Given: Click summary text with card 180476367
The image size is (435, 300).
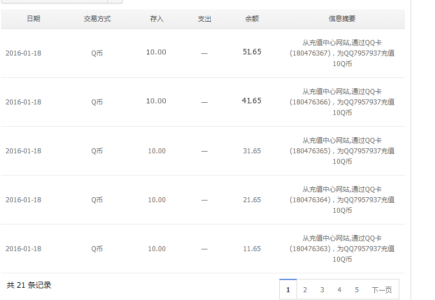Looking at the screenshot, I should point(342,53).
